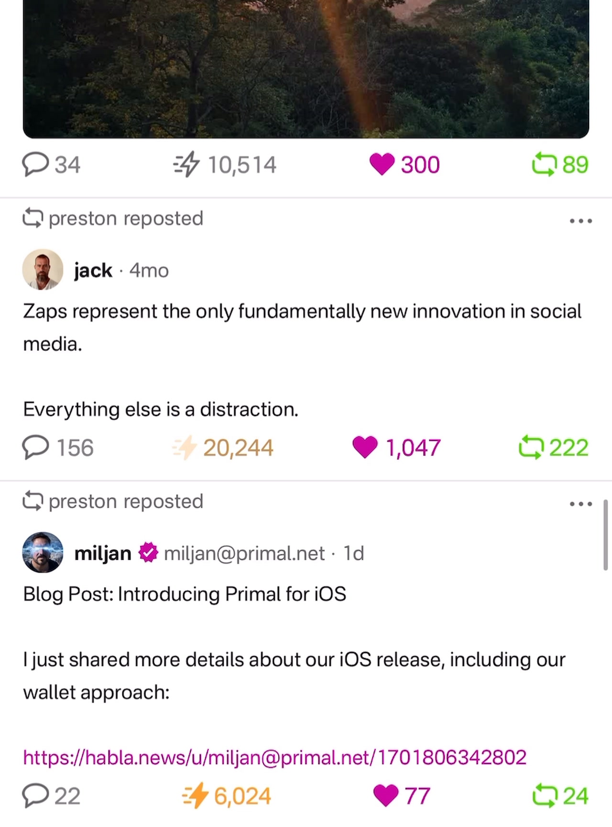Screen dimensions: 612x827
Task: Open options menu for miljan's reposted note
Action: 581,504
